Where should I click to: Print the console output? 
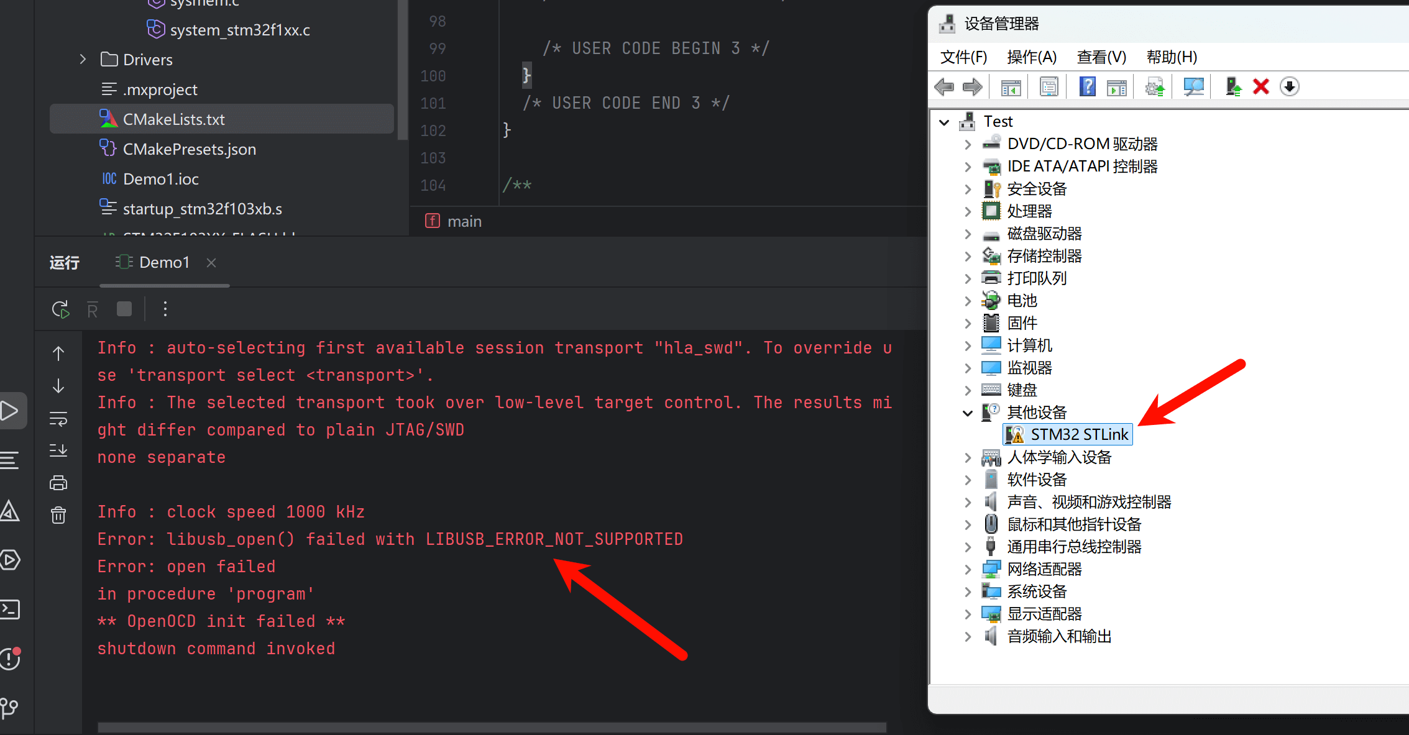coord(58,483)
